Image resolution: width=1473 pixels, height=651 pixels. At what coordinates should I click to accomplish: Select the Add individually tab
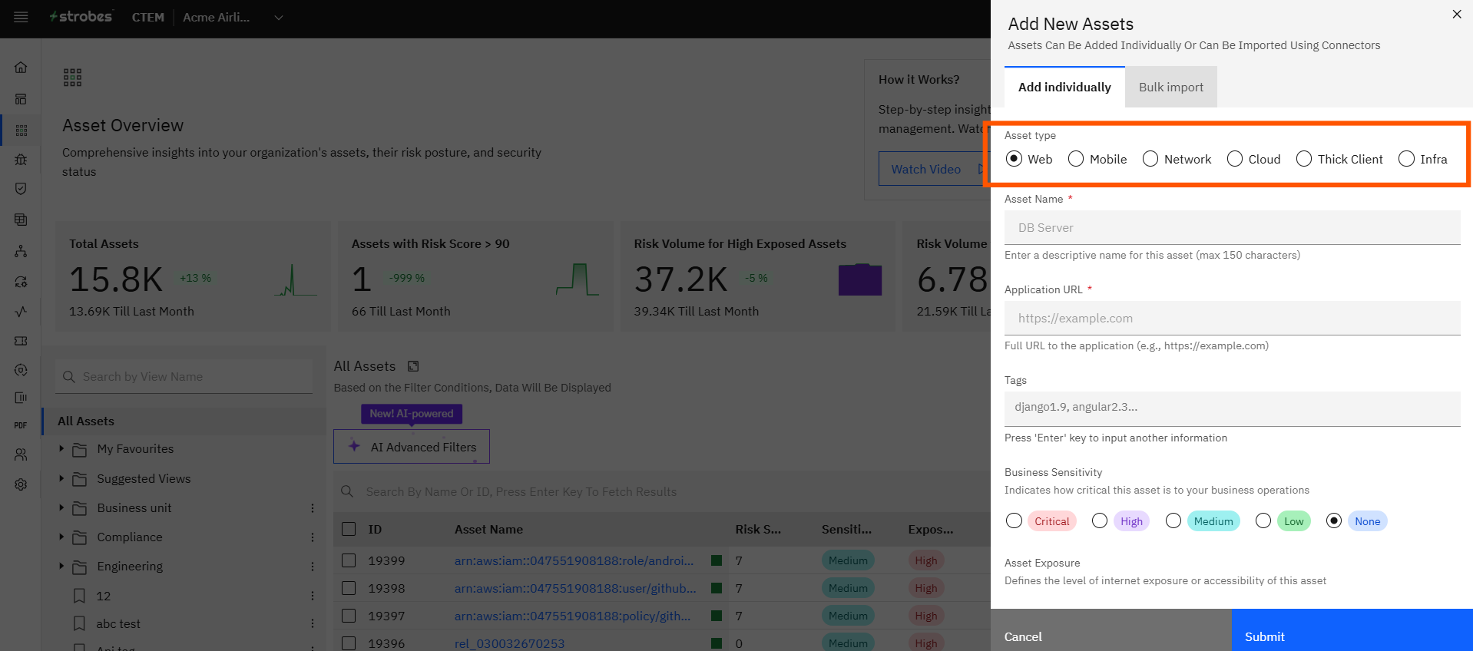1064,87
